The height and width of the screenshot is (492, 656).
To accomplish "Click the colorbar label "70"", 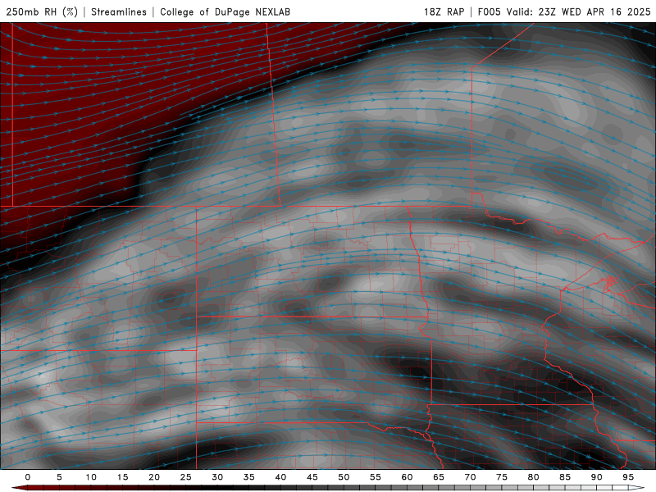I will tap(470, 477).
